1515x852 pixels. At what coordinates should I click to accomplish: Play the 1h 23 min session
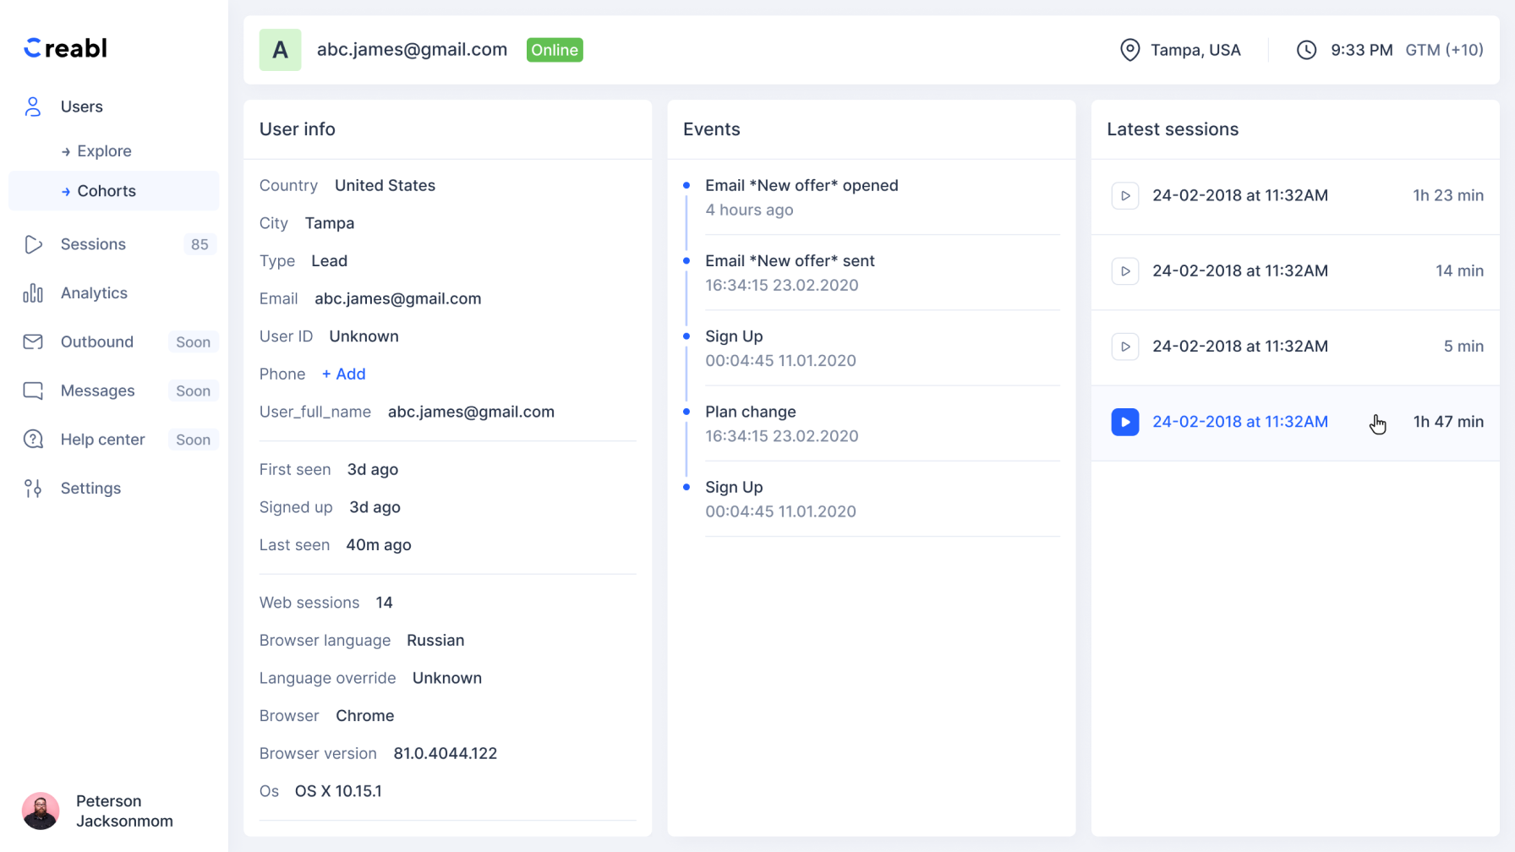tap(1124, 196)
